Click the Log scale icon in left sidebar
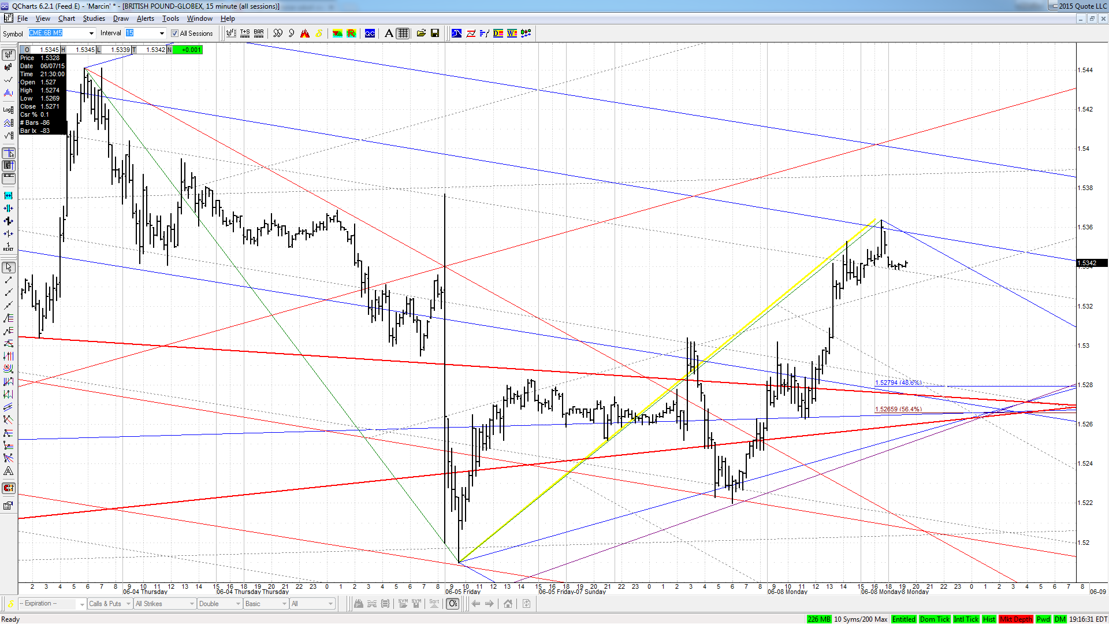 [x=9, y=110]
